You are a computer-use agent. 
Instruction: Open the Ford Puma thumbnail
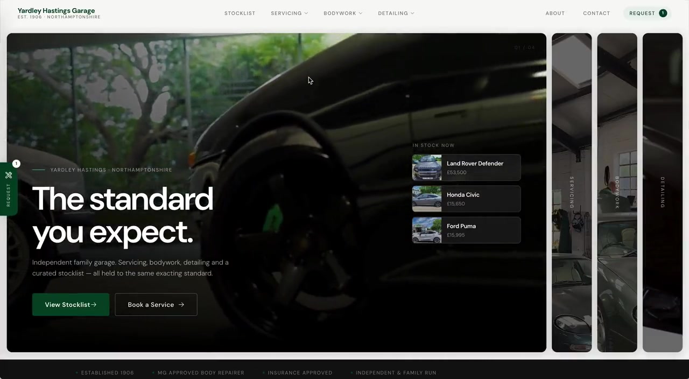click(427, 230)
